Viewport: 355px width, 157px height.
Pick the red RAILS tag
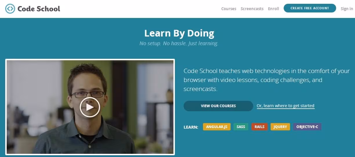pos(260,127)
